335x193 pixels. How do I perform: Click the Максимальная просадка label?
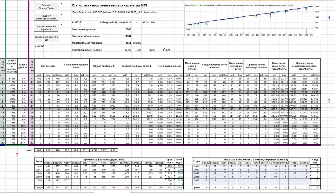[x=87, y=43]
